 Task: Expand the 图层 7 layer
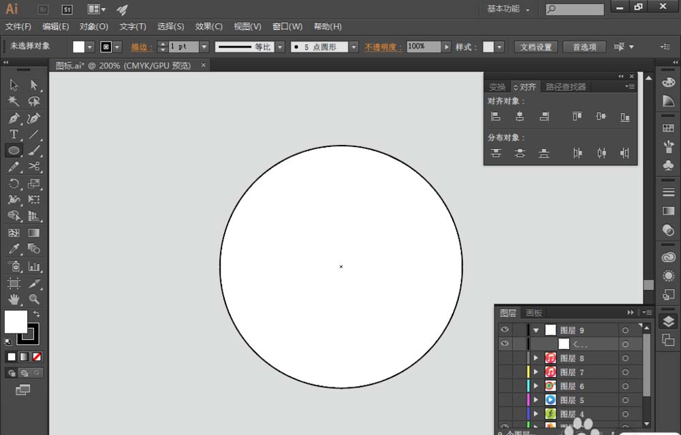point(536,372)
